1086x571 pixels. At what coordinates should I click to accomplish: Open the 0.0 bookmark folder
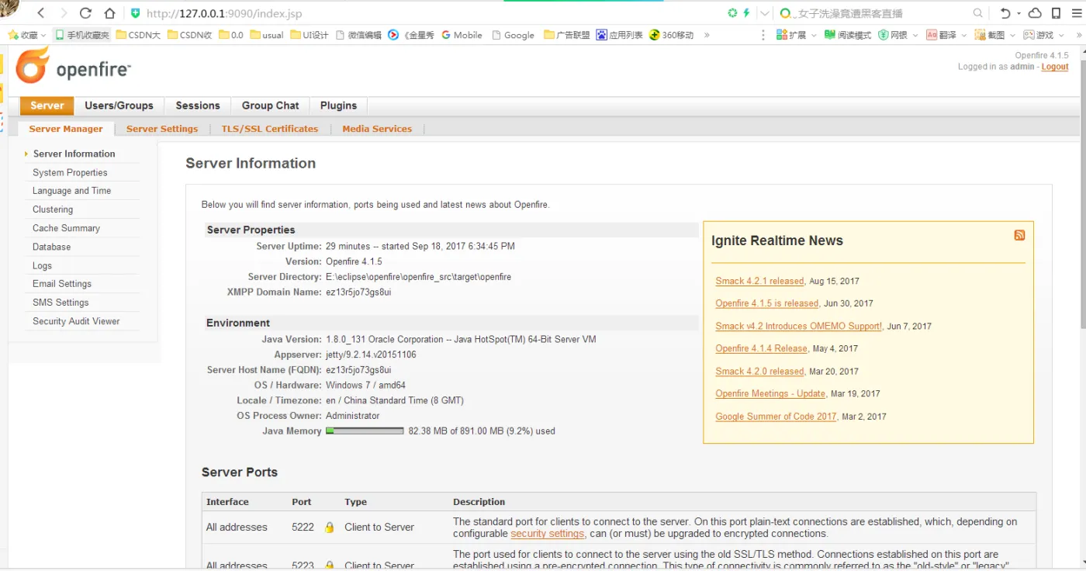click(231, 35)
